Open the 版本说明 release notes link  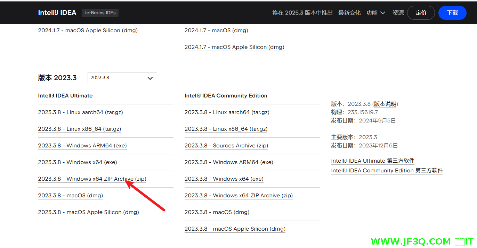(x=385, y=104)
